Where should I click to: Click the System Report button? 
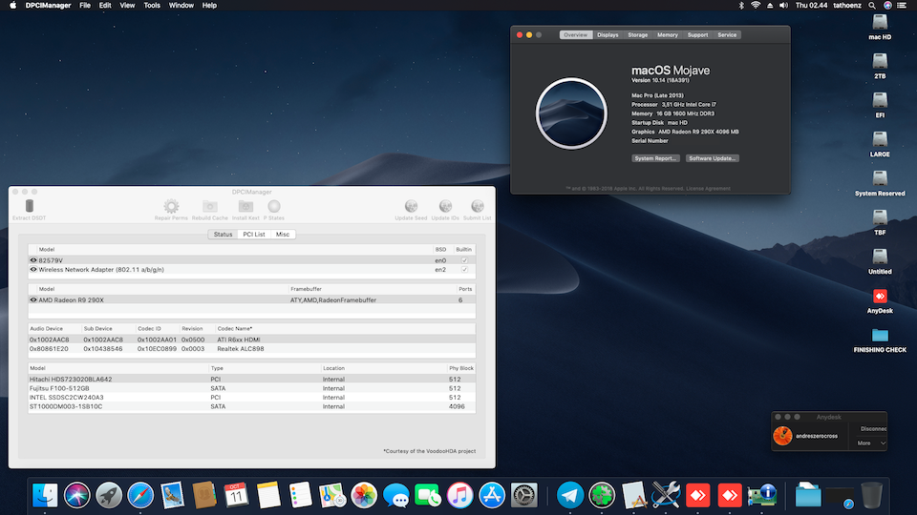tap(655, 158)
